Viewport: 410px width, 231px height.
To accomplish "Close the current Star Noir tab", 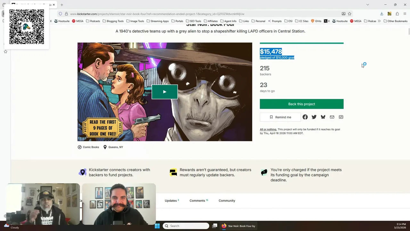I will click(x=54, y=5).
